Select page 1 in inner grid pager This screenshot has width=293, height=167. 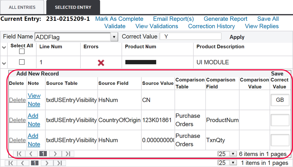[43, 154]
